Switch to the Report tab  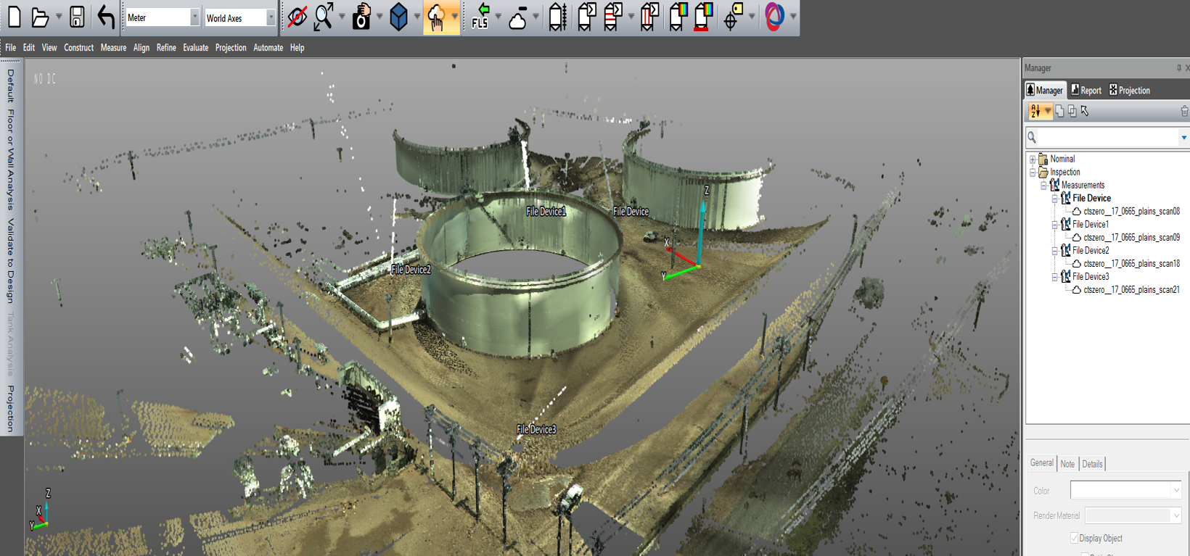click(1086, 91)
